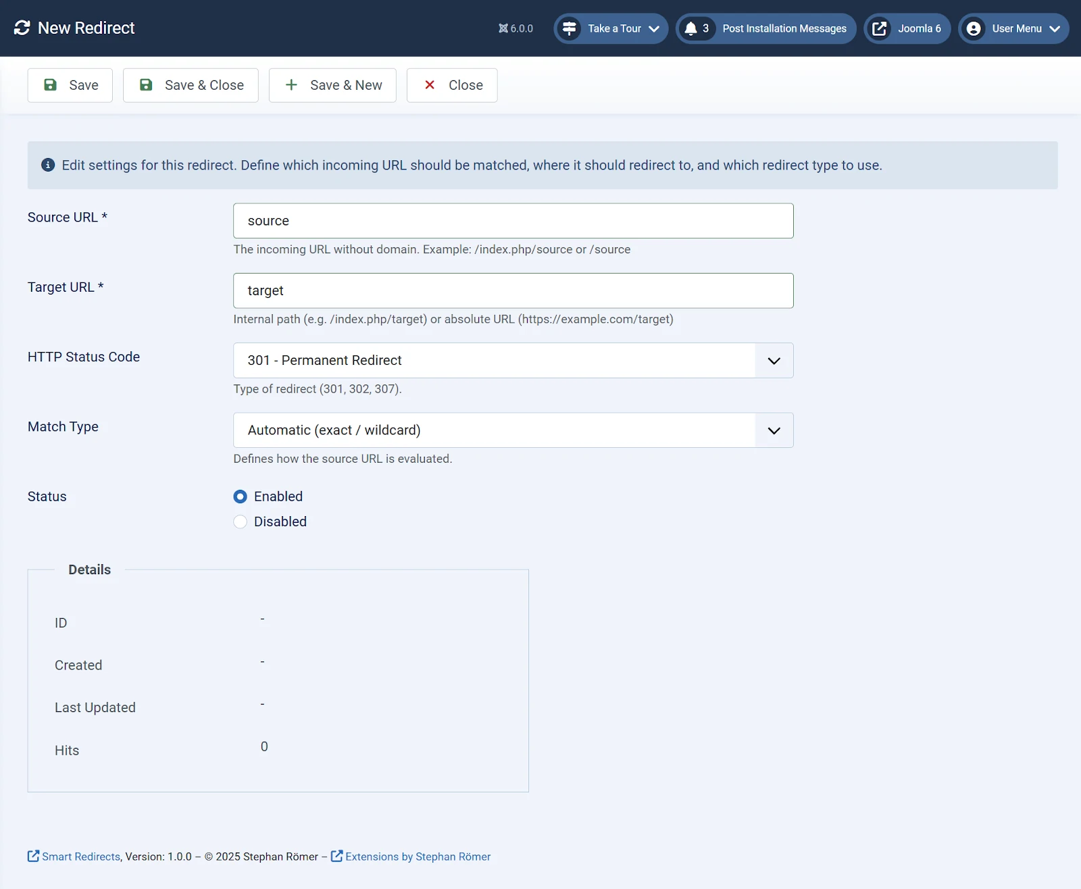
Task: Click the User Menu avatar icon
Action: tap(974, 28)
